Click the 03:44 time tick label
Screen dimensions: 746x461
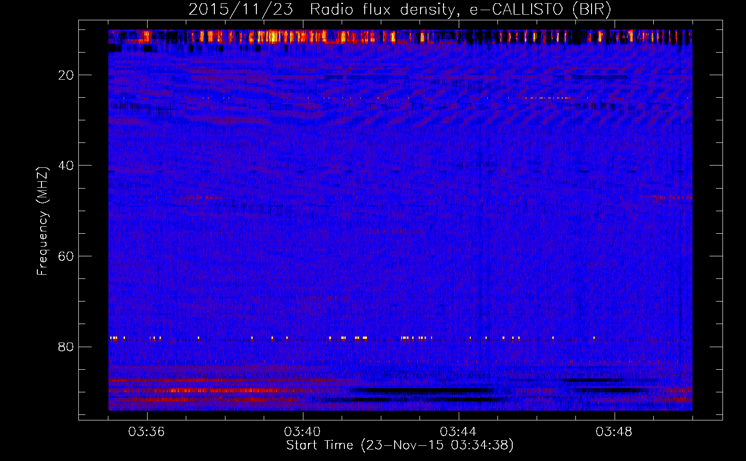458,432
